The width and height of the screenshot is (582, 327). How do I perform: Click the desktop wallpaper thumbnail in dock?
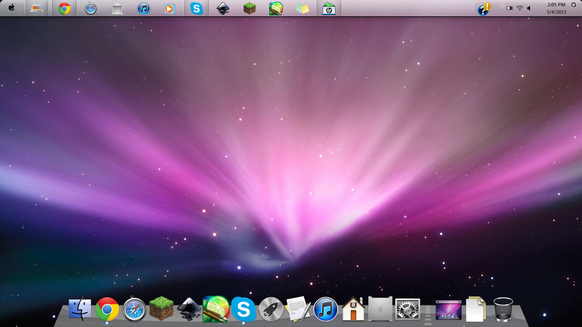point(448,309)
